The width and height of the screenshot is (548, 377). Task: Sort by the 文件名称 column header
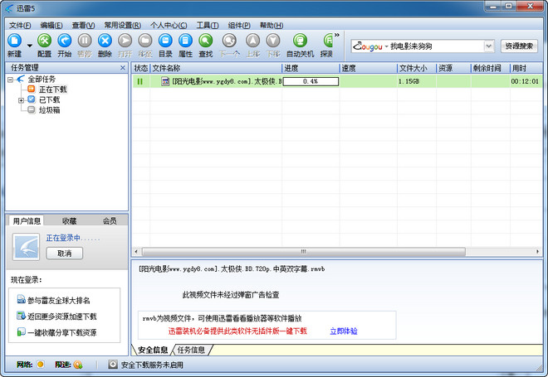(216, 68)
